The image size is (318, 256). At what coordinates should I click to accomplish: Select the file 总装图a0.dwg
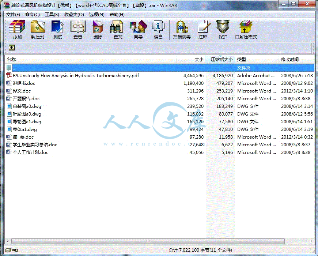(27, 106)
